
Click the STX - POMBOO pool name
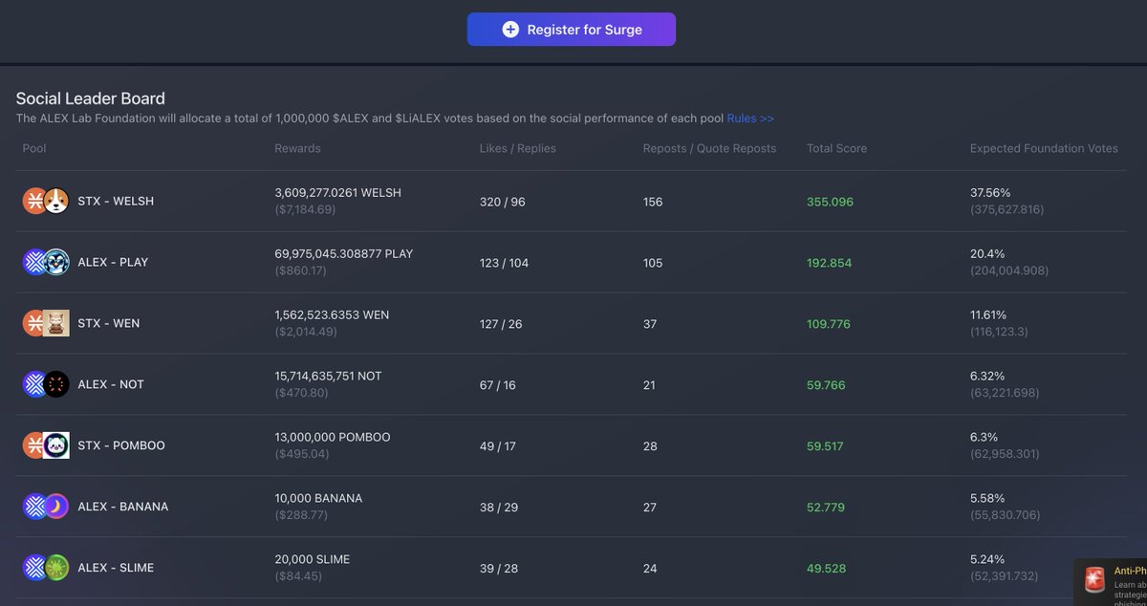pyautogui.click(x=121, y=446)
